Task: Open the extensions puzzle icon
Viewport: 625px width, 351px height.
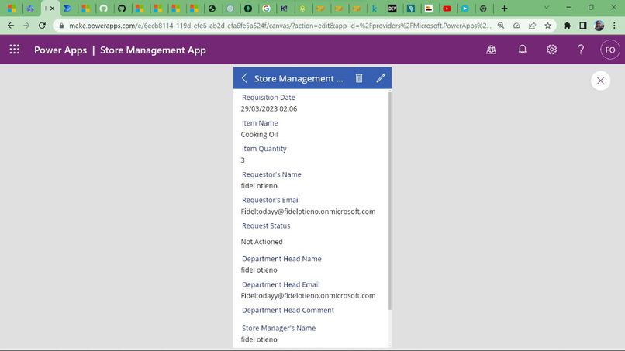Action: click(x=567, y=26)
